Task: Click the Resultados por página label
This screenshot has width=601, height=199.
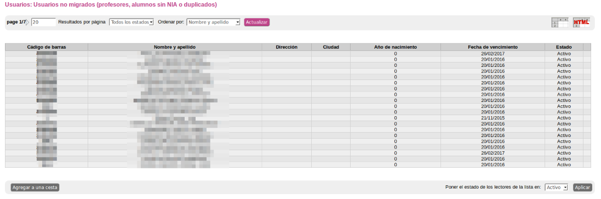Action: click(82, 22)
